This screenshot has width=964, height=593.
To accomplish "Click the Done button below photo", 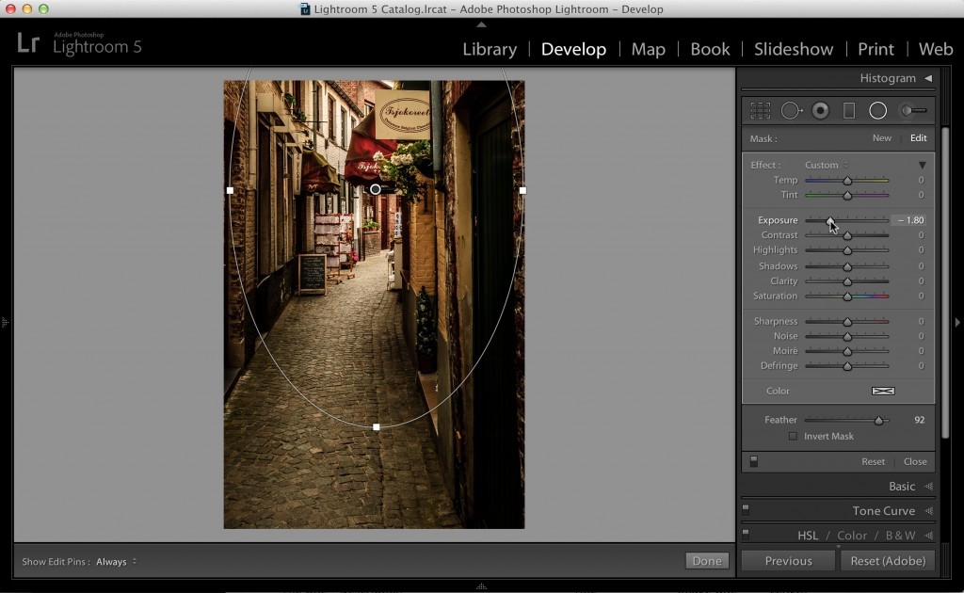I will click(707, 560).
